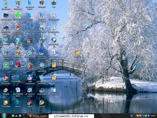Screen dimensions: 157x118
Task: Switch to Desktop - Google Chrome taskbar button
Action: pyautogui.click(x=38, y=116)
